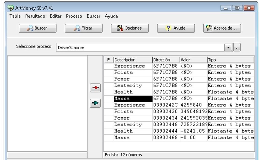The height and width of the screenshot is (160, 261).
Task: Sort by the Valor column header
Action: (x=193, y=60)
